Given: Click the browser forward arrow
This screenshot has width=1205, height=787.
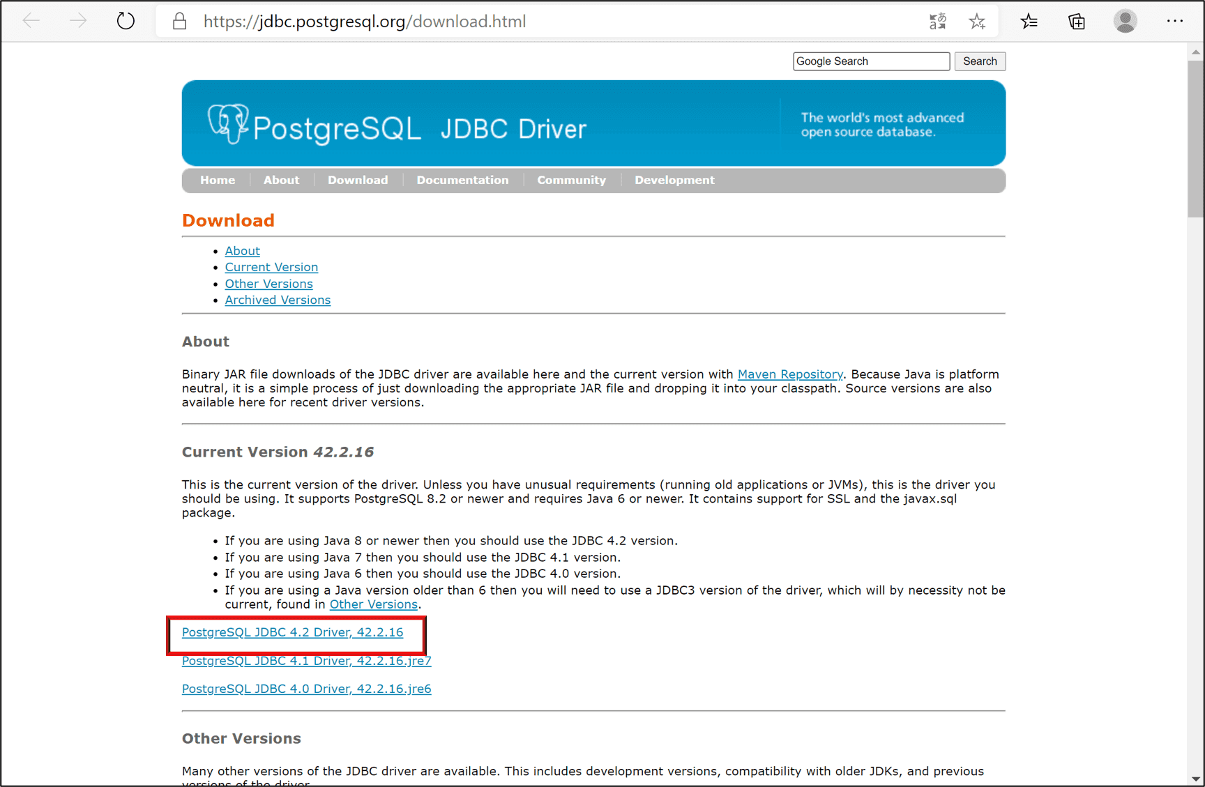Looking at the screenshot, I should pyautogui.click(x=78, y=21).
